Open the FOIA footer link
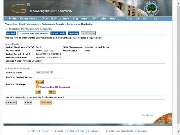The image size is (180, 135). point(33,131)
